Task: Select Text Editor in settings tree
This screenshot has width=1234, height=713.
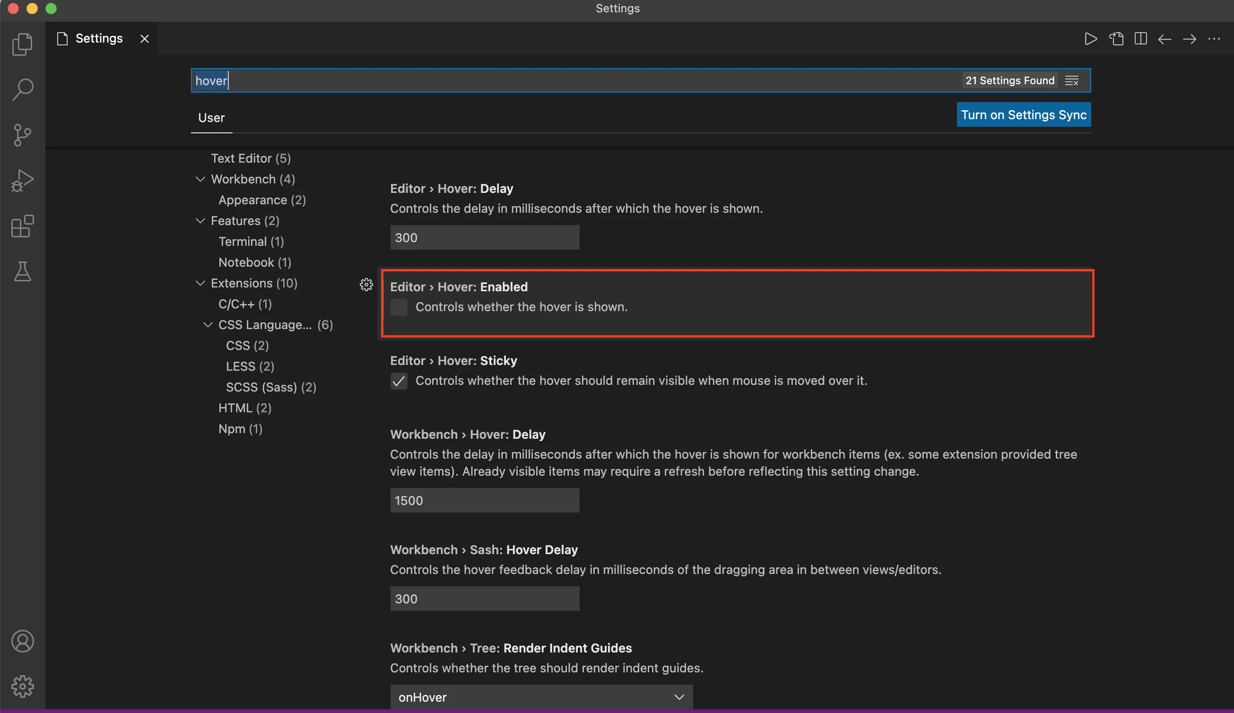Action: 251,158
